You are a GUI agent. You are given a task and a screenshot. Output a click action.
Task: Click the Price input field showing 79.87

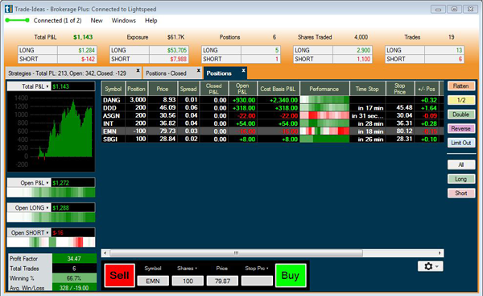coord(222,281)
